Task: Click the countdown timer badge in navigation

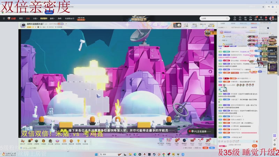Action: point(81,19)
